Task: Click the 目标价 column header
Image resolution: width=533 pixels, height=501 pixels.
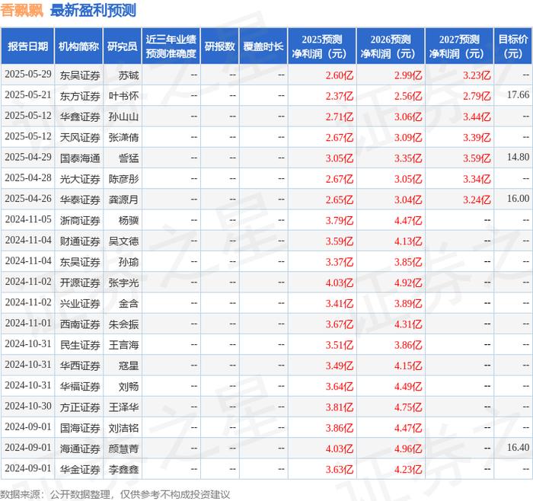Action: (513, 46)
